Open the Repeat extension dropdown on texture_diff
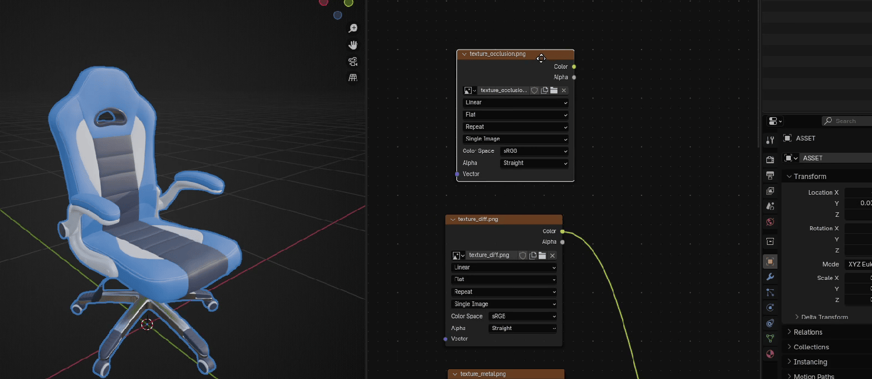872x379 pixels. coord(504,292)
